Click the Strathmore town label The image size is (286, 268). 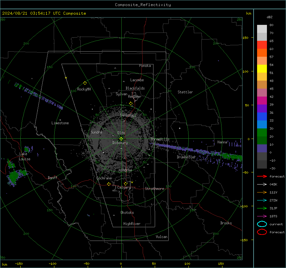[x=154, y=189]
